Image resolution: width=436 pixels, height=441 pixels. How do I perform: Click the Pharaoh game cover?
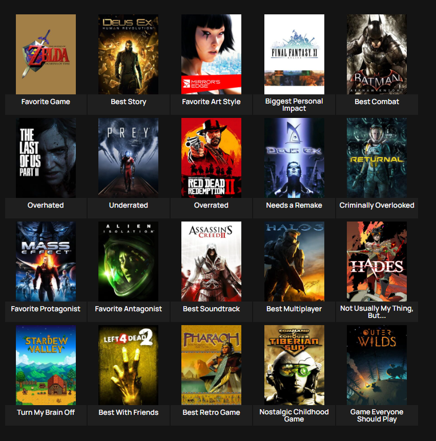(211, 365)
